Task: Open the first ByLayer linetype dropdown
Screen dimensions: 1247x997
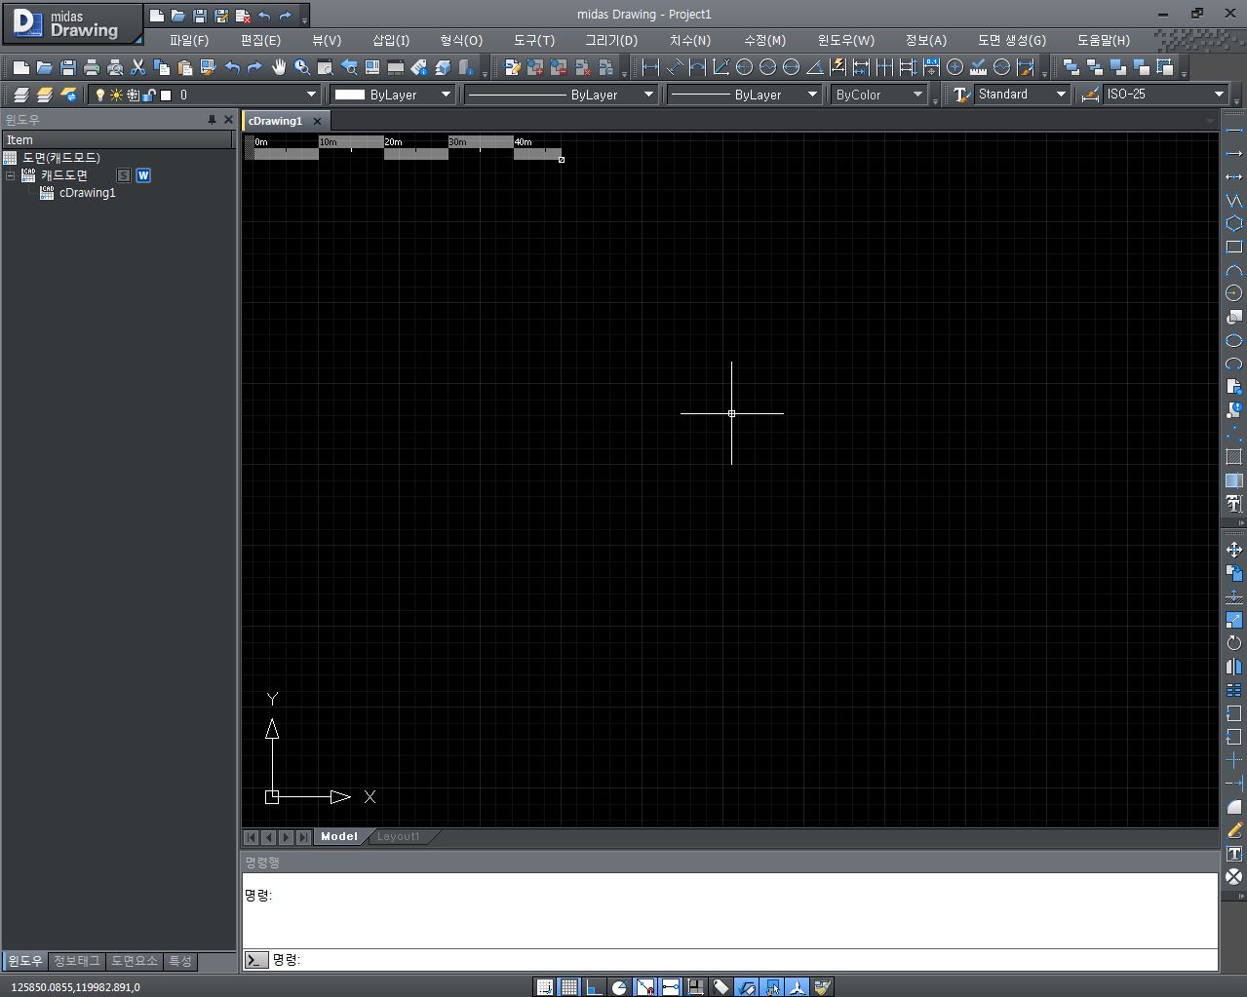Action: click(648, 95)
